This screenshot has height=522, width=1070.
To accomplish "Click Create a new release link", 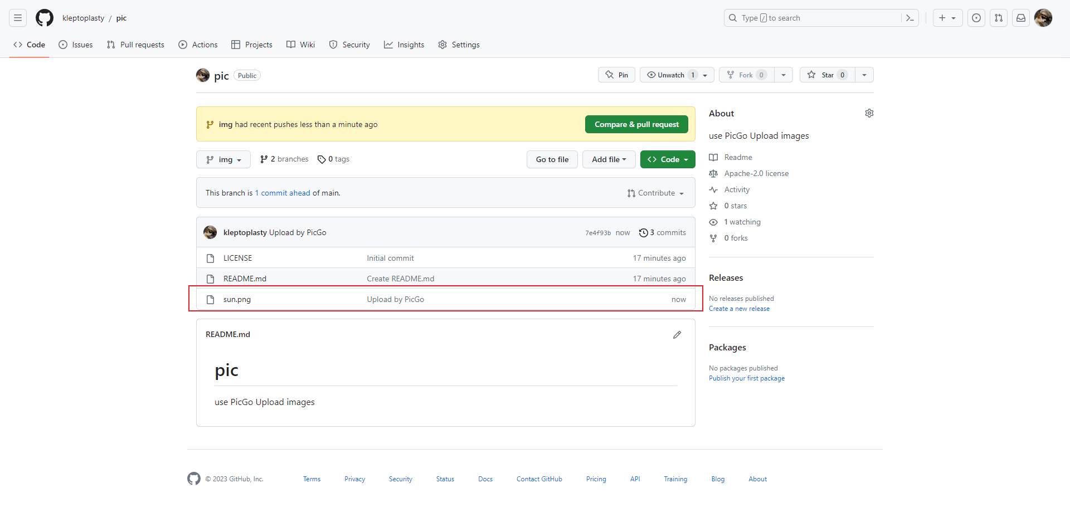I will [x=739, y=309].
